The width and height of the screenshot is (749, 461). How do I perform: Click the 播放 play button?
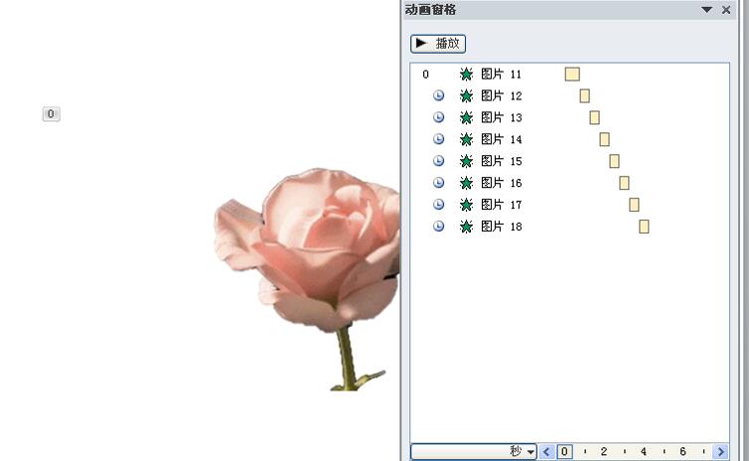click(x=437, y=44)
